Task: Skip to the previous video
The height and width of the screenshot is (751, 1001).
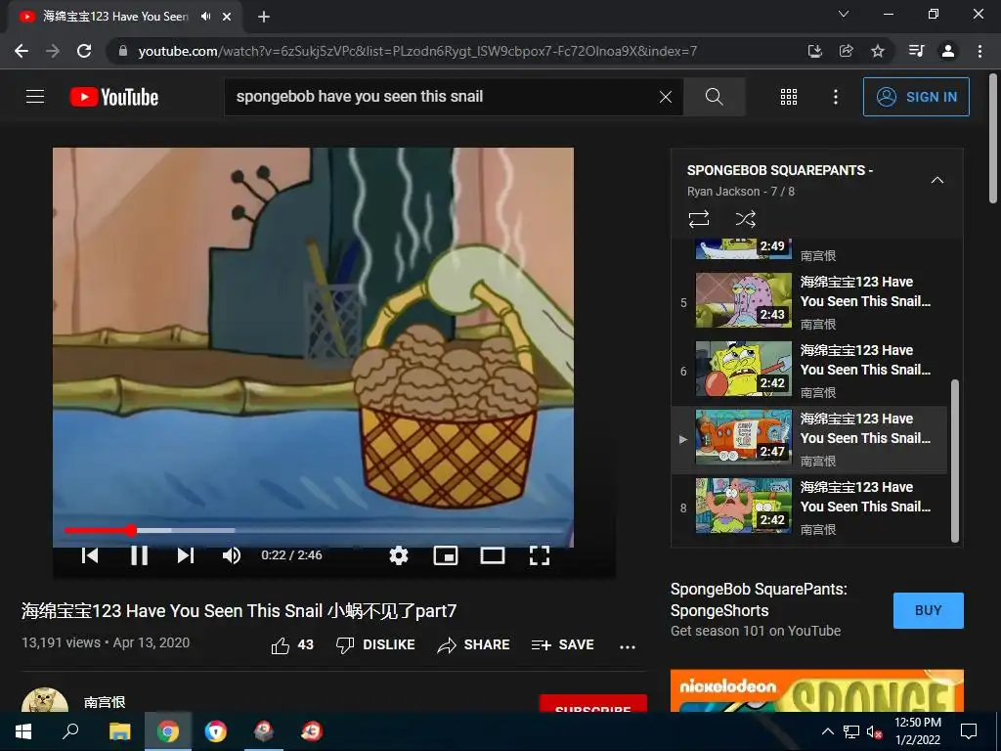Action: pyautogui.click(x=90, y=555)
